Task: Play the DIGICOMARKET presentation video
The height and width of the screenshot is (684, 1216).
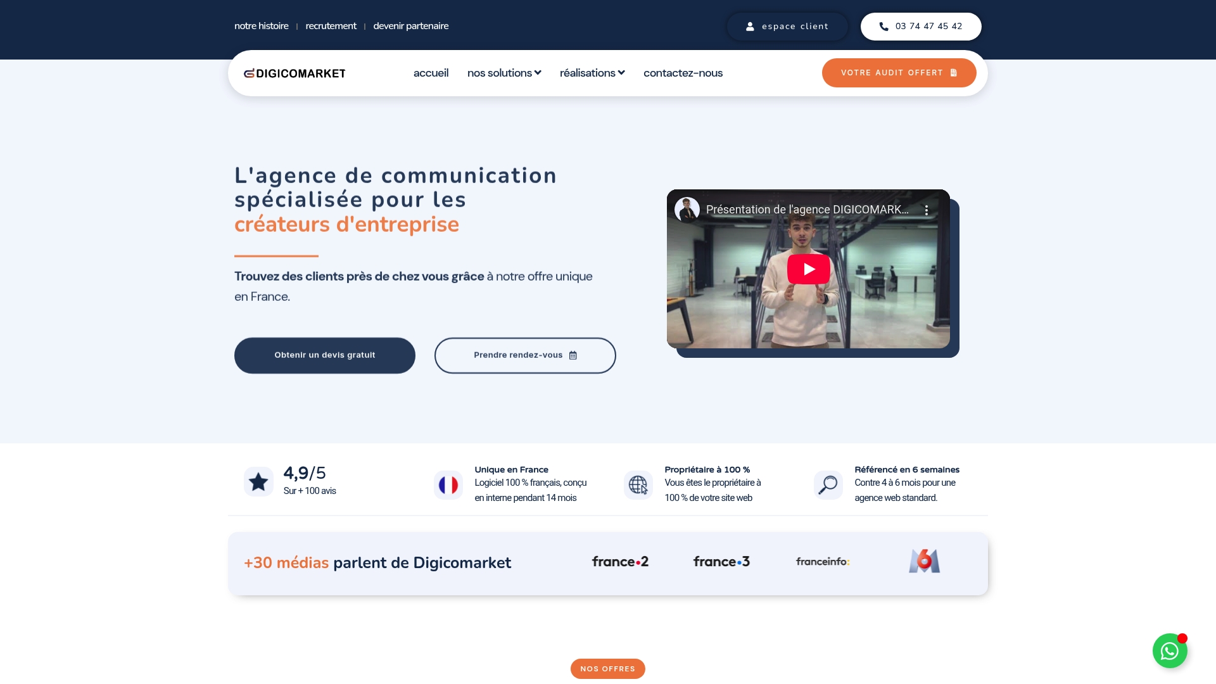Action: pyautogui.click(x=807, y=269)
